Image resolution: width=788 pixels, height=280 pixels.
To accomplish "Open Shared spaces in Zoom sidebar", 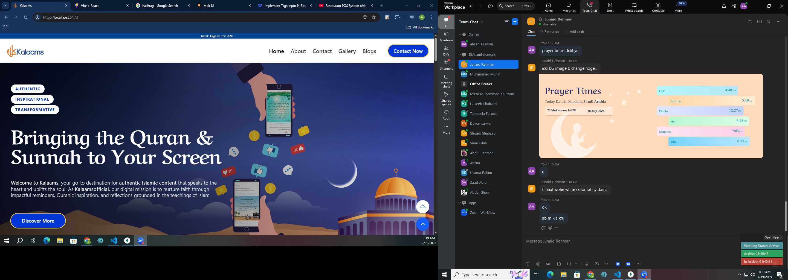I will click(x=446, y=99).
